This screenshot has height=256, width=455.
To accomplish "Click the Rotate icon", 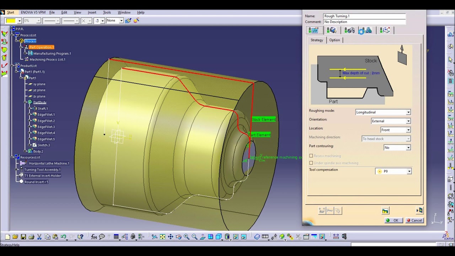I will click(178, 237).
